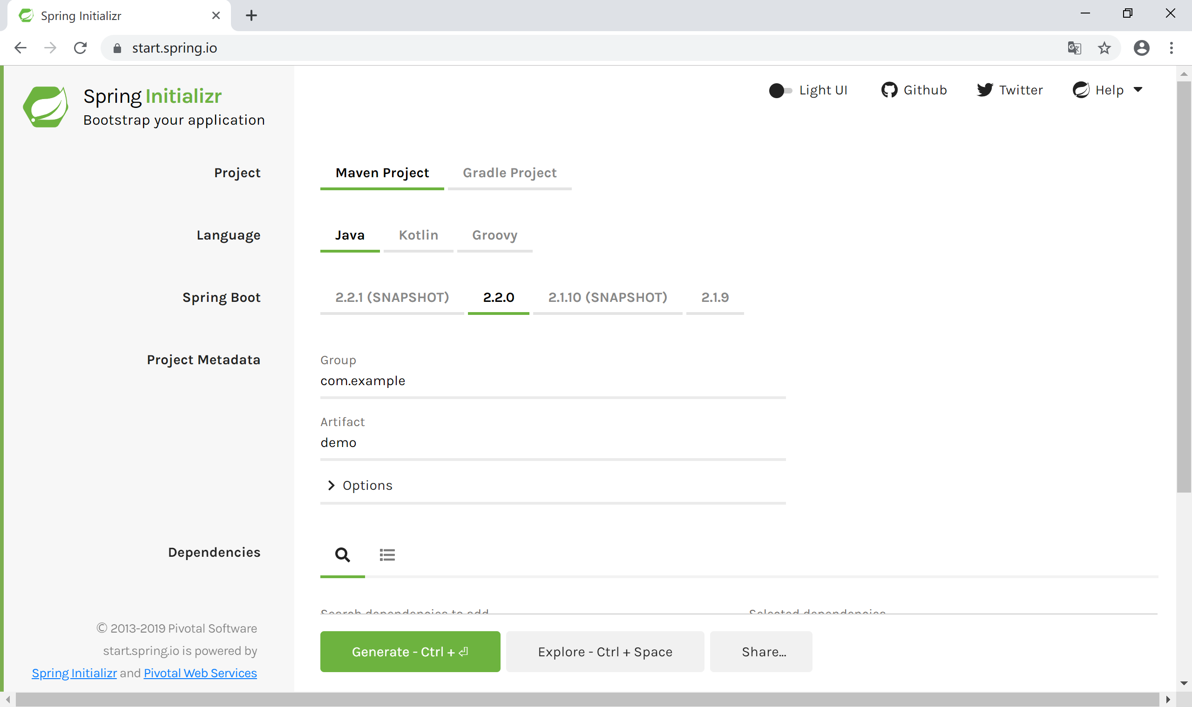Select Gradle Project option
Viewport: 1192px width, 707px height.
tap(509, 173)
